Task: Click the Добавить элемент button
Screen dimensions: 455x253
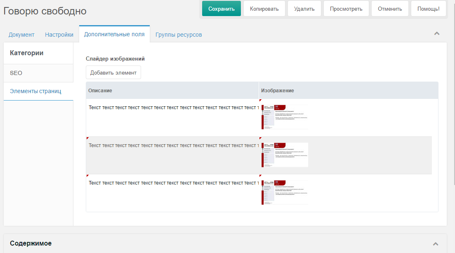Action: (x=113, y=73)
